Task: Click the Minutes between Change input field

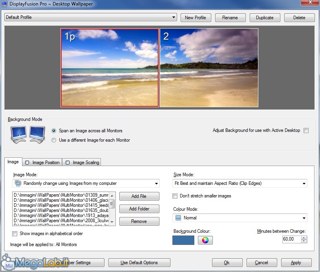Action: tap(291, 239)
